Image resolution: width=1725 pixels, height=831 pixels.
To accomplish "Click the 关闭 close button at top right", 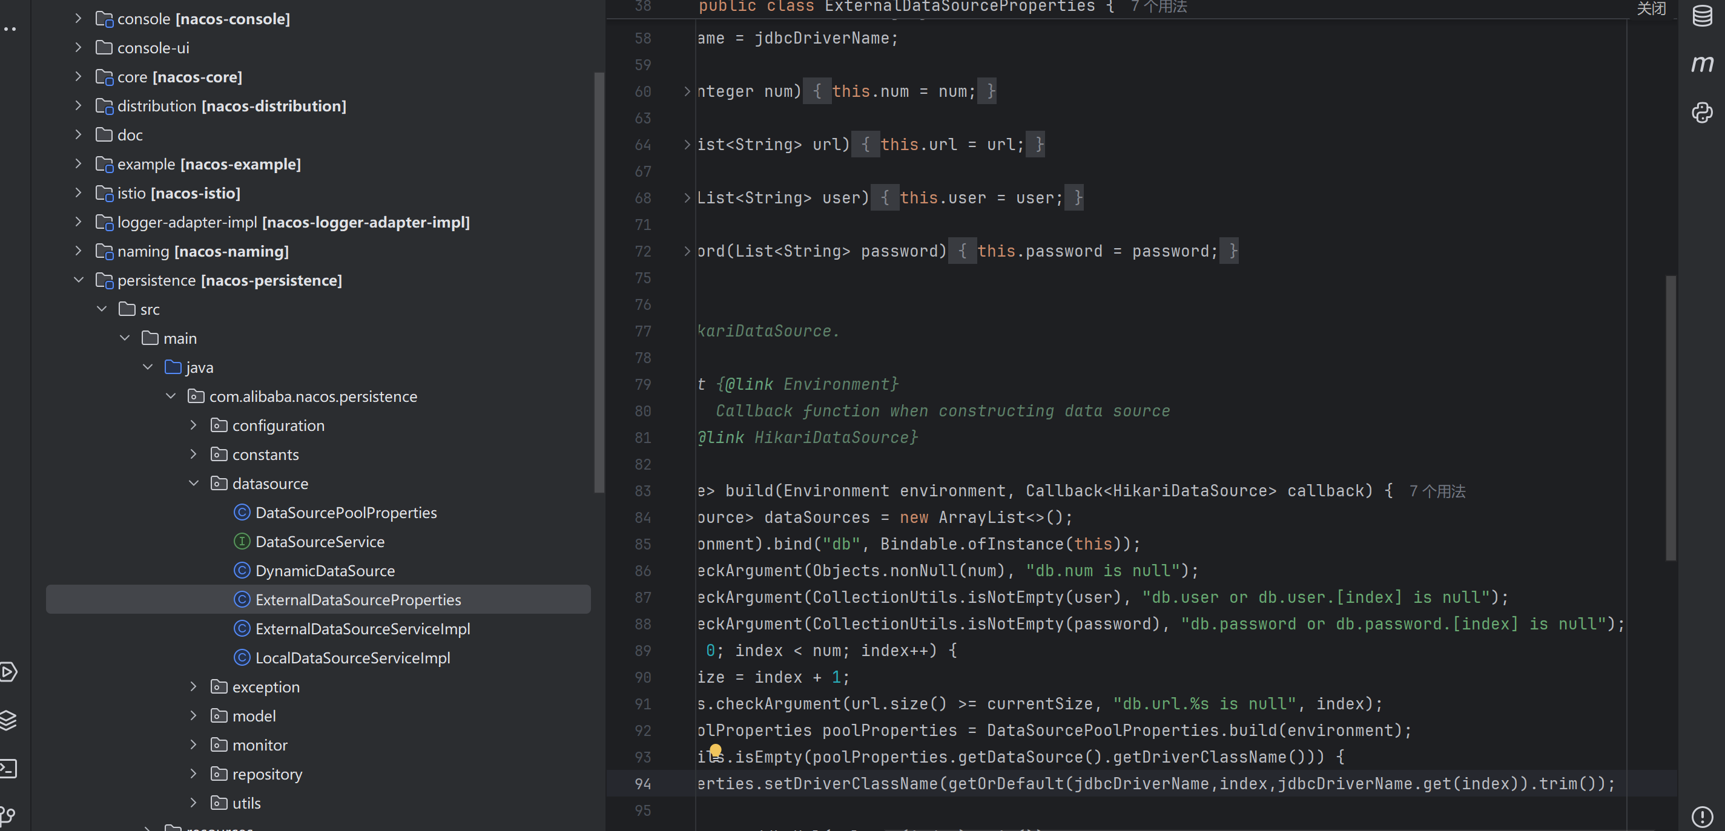I will 1651,8.
